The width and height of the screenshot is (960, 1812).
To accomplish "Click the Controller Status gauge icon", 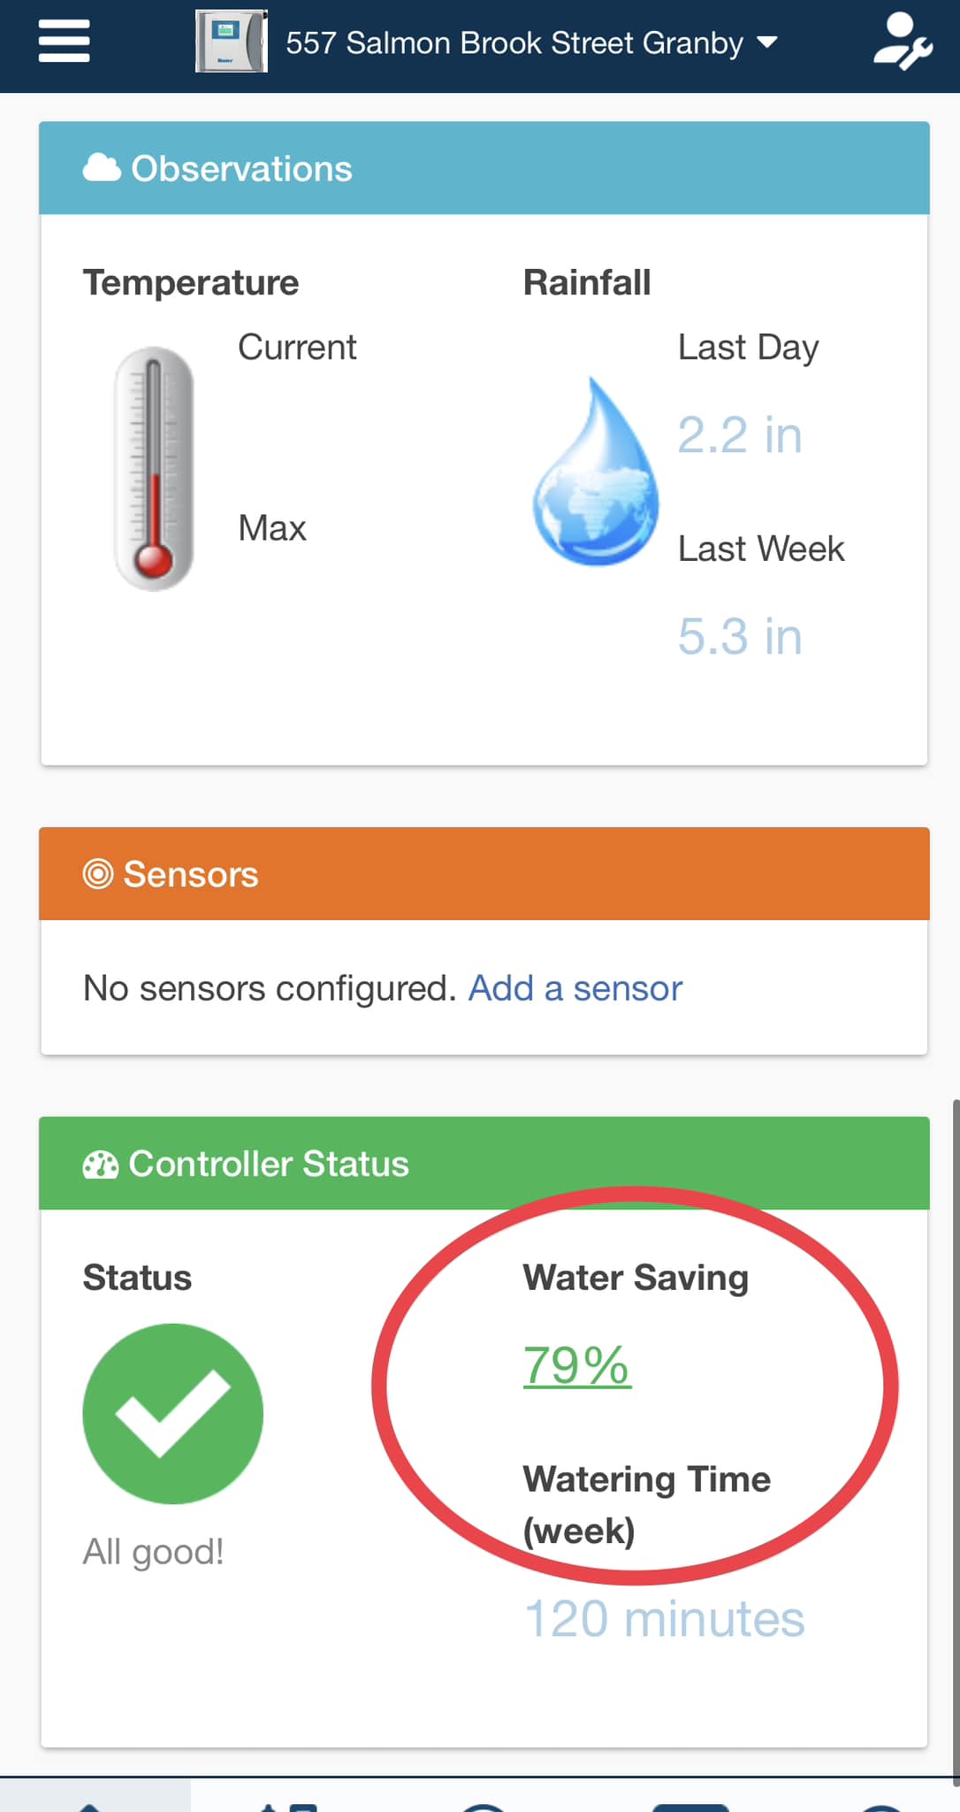I will tap(101, 1164).
